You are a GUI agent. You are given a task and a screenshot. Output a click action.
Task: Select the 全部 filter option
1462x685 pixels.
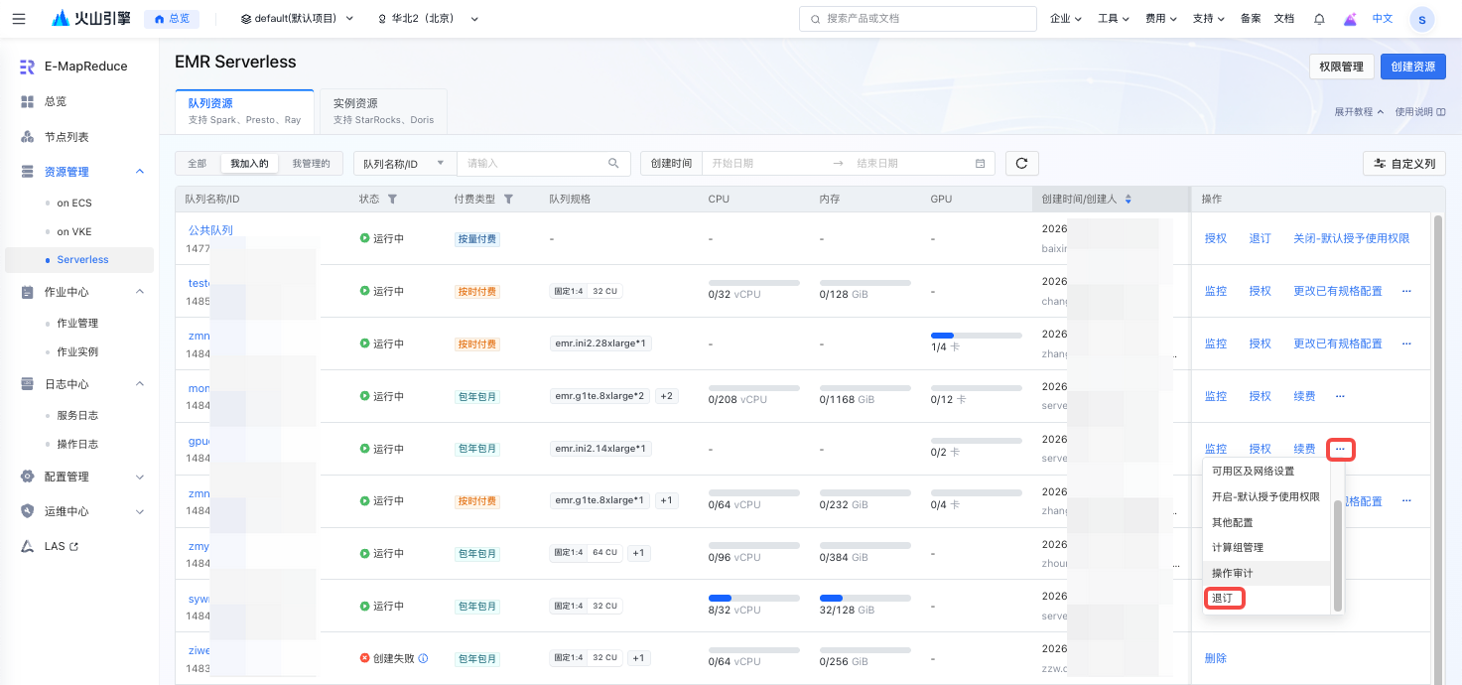[x=198, y=164]
